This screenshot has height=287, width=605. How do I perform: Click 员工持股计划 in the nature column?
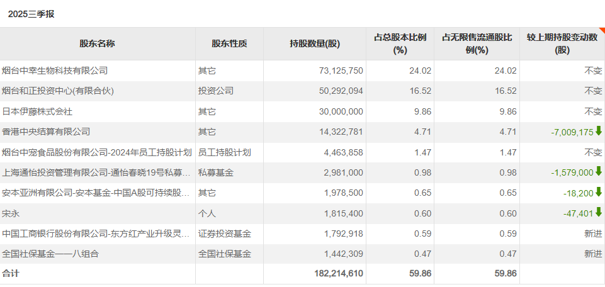pos(225,152)
